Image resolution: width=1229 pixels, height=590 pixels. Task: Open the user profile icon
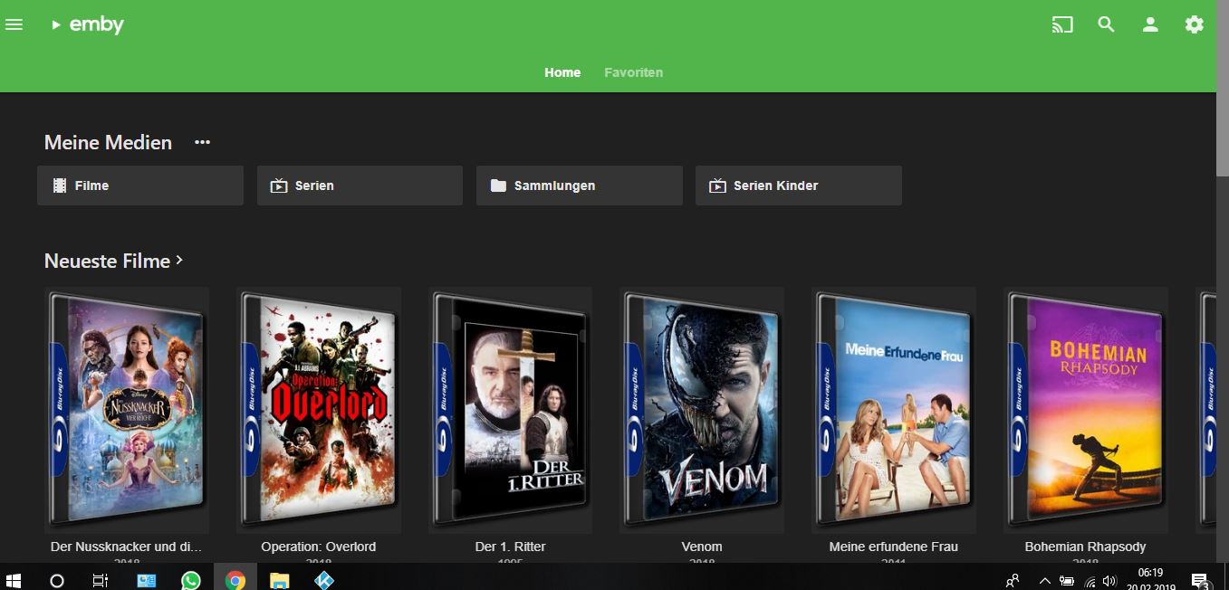coord(1150,24)
